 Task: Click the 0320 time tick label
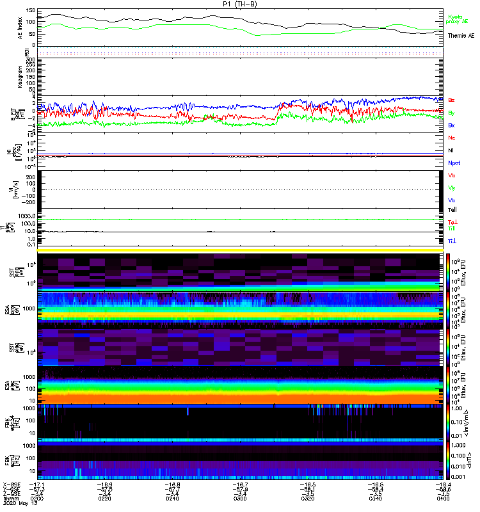coord(308,499)
